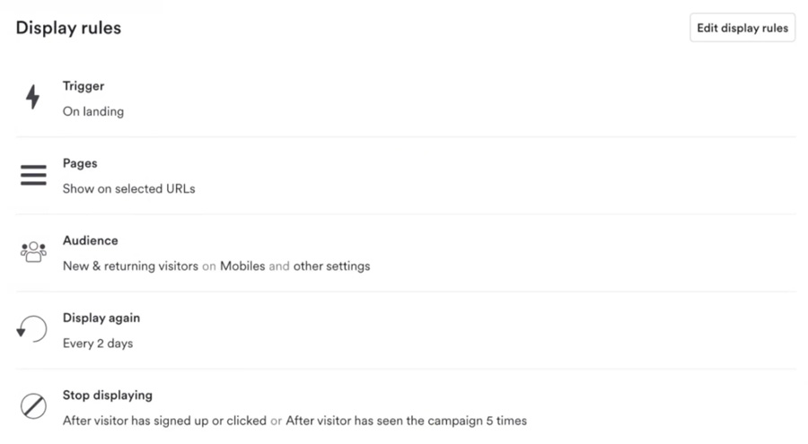
Task: Click After visitor has seen the campaign 5 times
Action: point(406,421)
